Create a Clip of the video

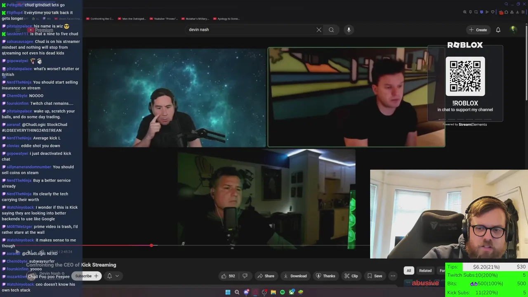(x=351, y=276)
